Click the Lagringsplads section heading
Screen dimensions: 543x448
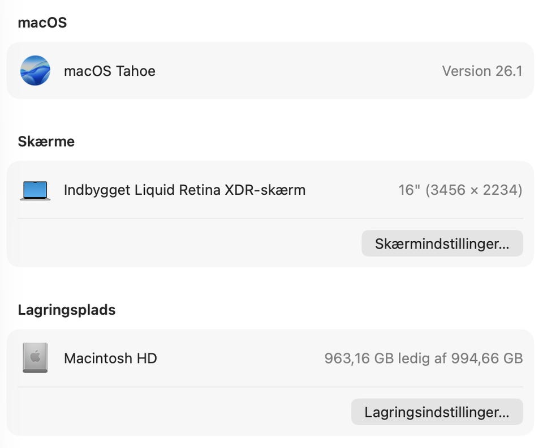(67, 310)
